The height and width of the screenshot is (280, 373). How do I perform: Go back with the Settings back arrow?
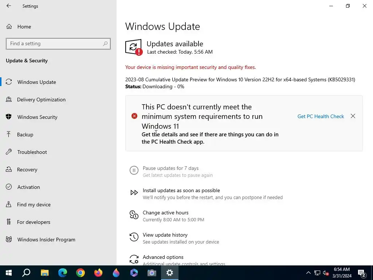point(9,6)
